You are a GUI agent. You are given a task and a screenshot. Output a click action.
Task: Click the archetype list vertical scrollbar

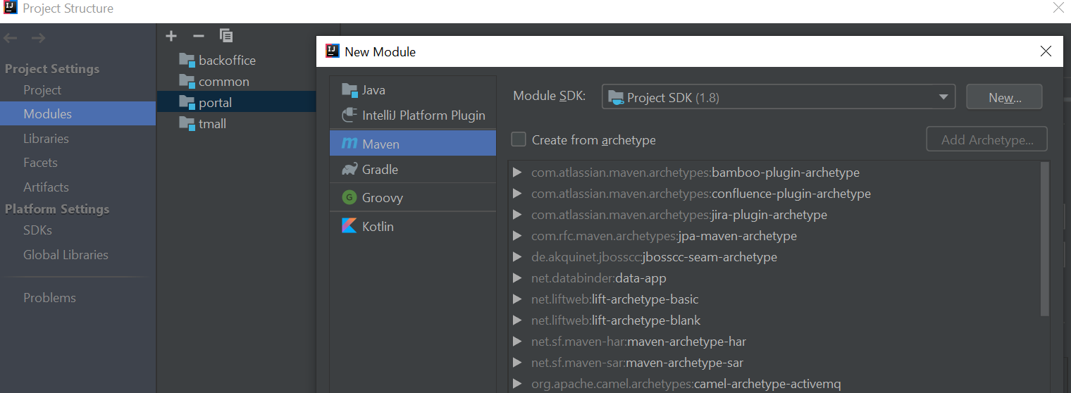(x=1045, y=239)
